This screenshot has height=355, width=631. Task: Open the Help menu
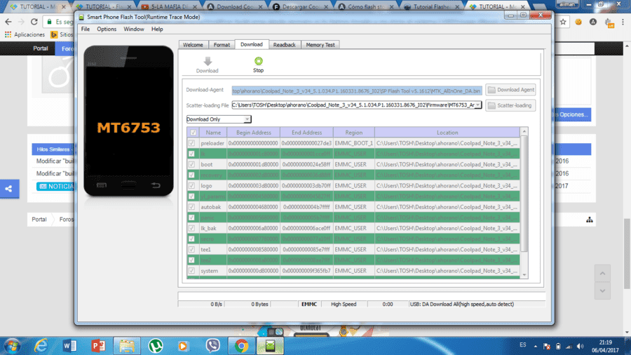(x=157, y=29)
